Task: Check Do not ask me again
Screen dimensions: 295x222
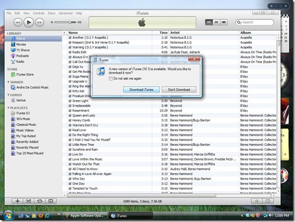Action: coord(111,79)
